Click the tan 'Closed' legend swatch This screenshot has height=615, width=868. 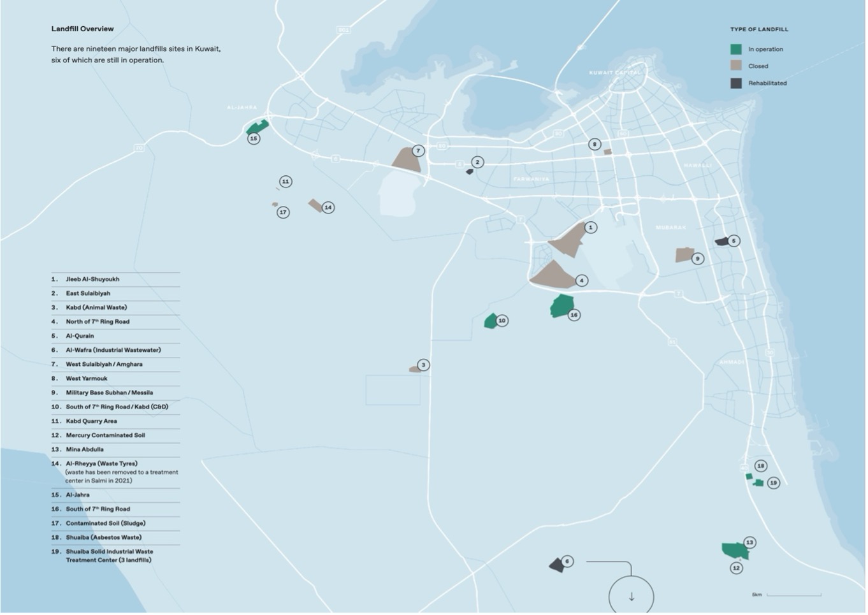(x=736, y=66)
